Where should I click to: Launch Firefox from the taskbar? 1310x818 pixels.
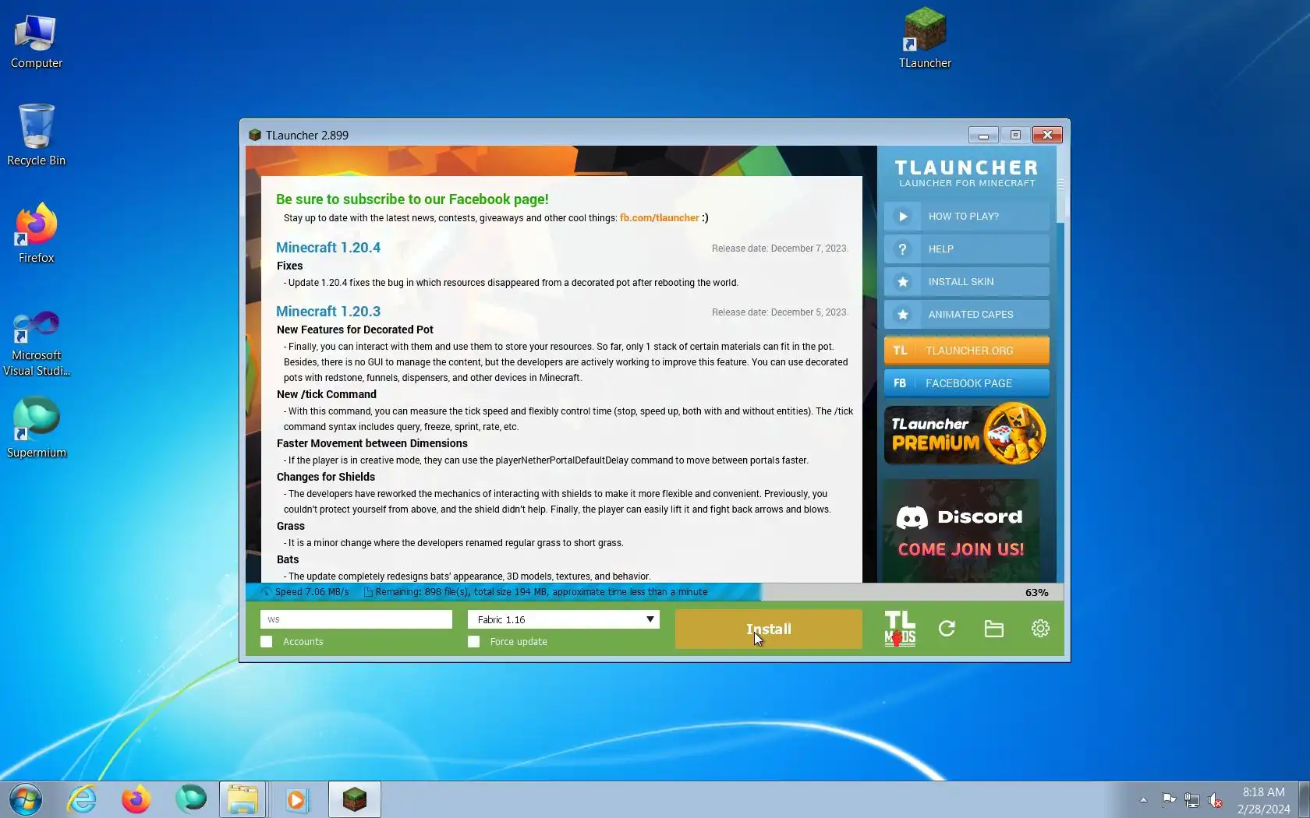click(136, 799)
